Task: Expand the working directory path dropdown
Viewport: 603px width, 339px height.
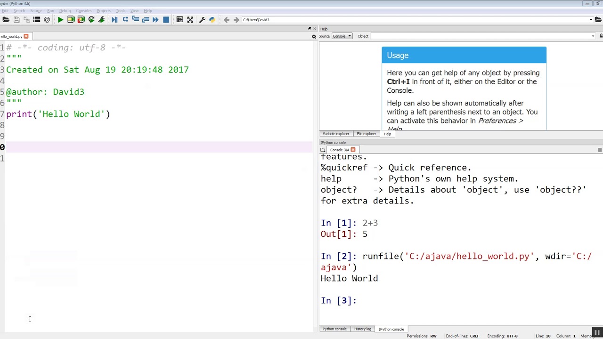Action: (591, 20)
